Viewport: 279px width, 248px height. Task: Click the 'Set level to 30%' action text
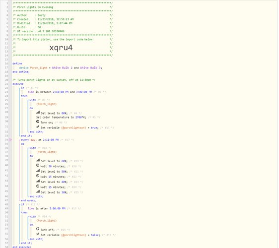(54, 192)
